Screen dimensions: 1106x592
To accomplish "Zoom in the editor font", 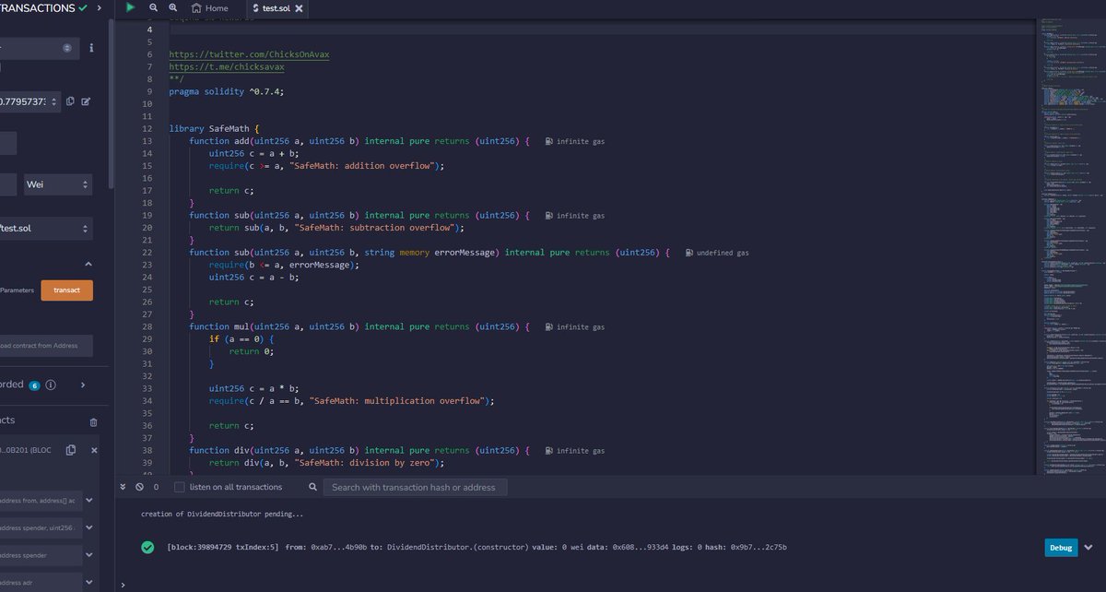I will [x=173, y=7].
